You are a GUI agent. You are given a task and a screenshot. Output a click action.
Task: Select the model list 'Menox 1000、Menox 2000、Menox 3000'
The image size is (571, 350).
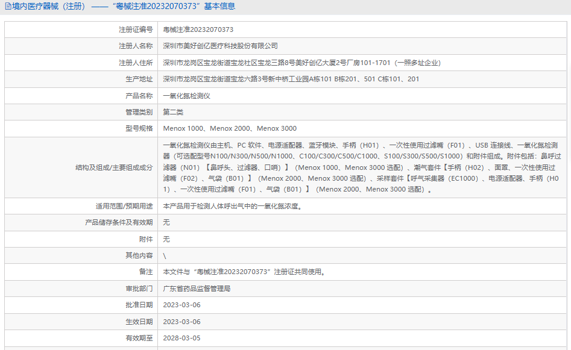coord(230,129)
